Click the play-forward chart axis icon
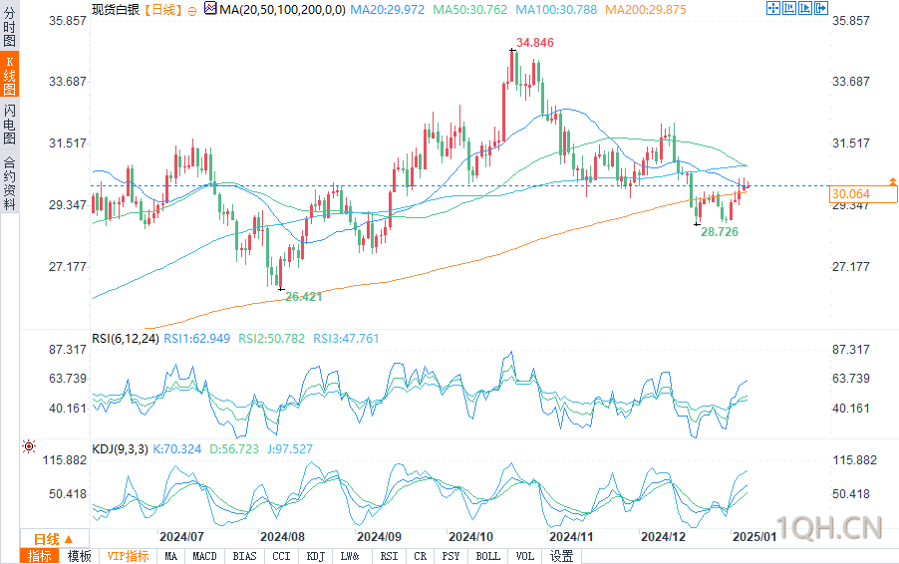Screen dimensions: 899x564 pos(805,8)
